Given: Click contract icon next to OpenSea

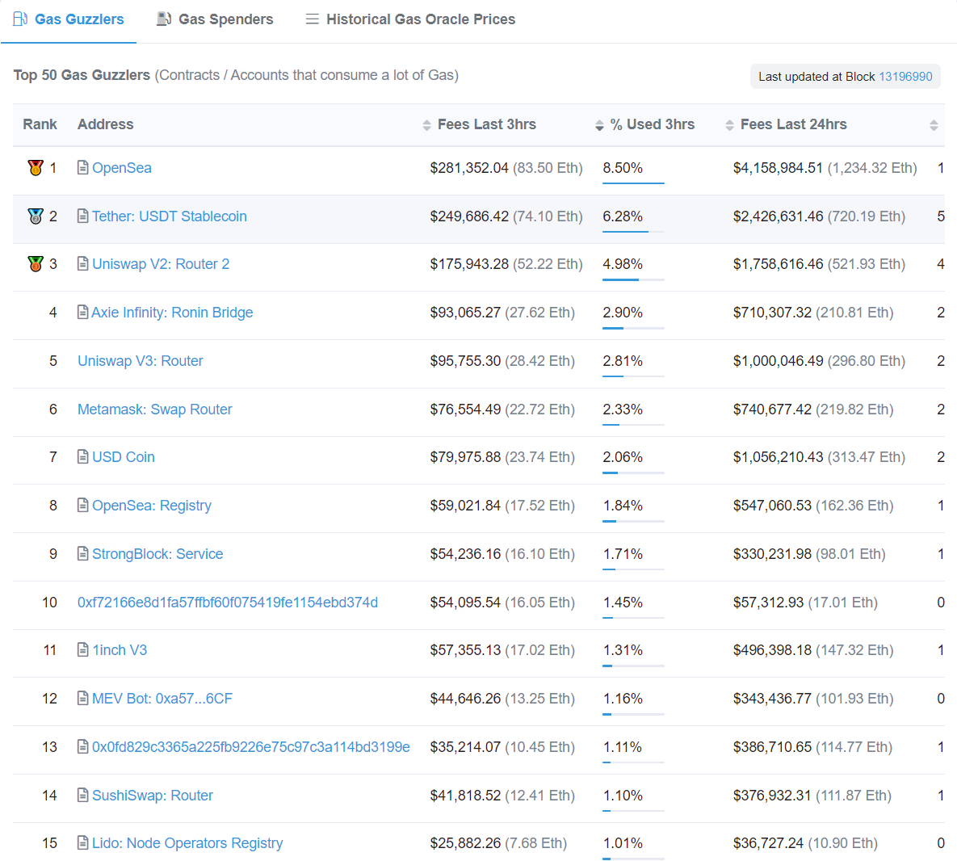Looking at the screenshot, I should 83,167.
